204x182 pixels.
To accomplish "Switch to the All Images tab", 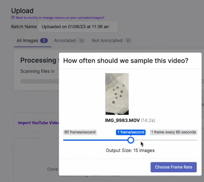I will (x=32, y=41).
